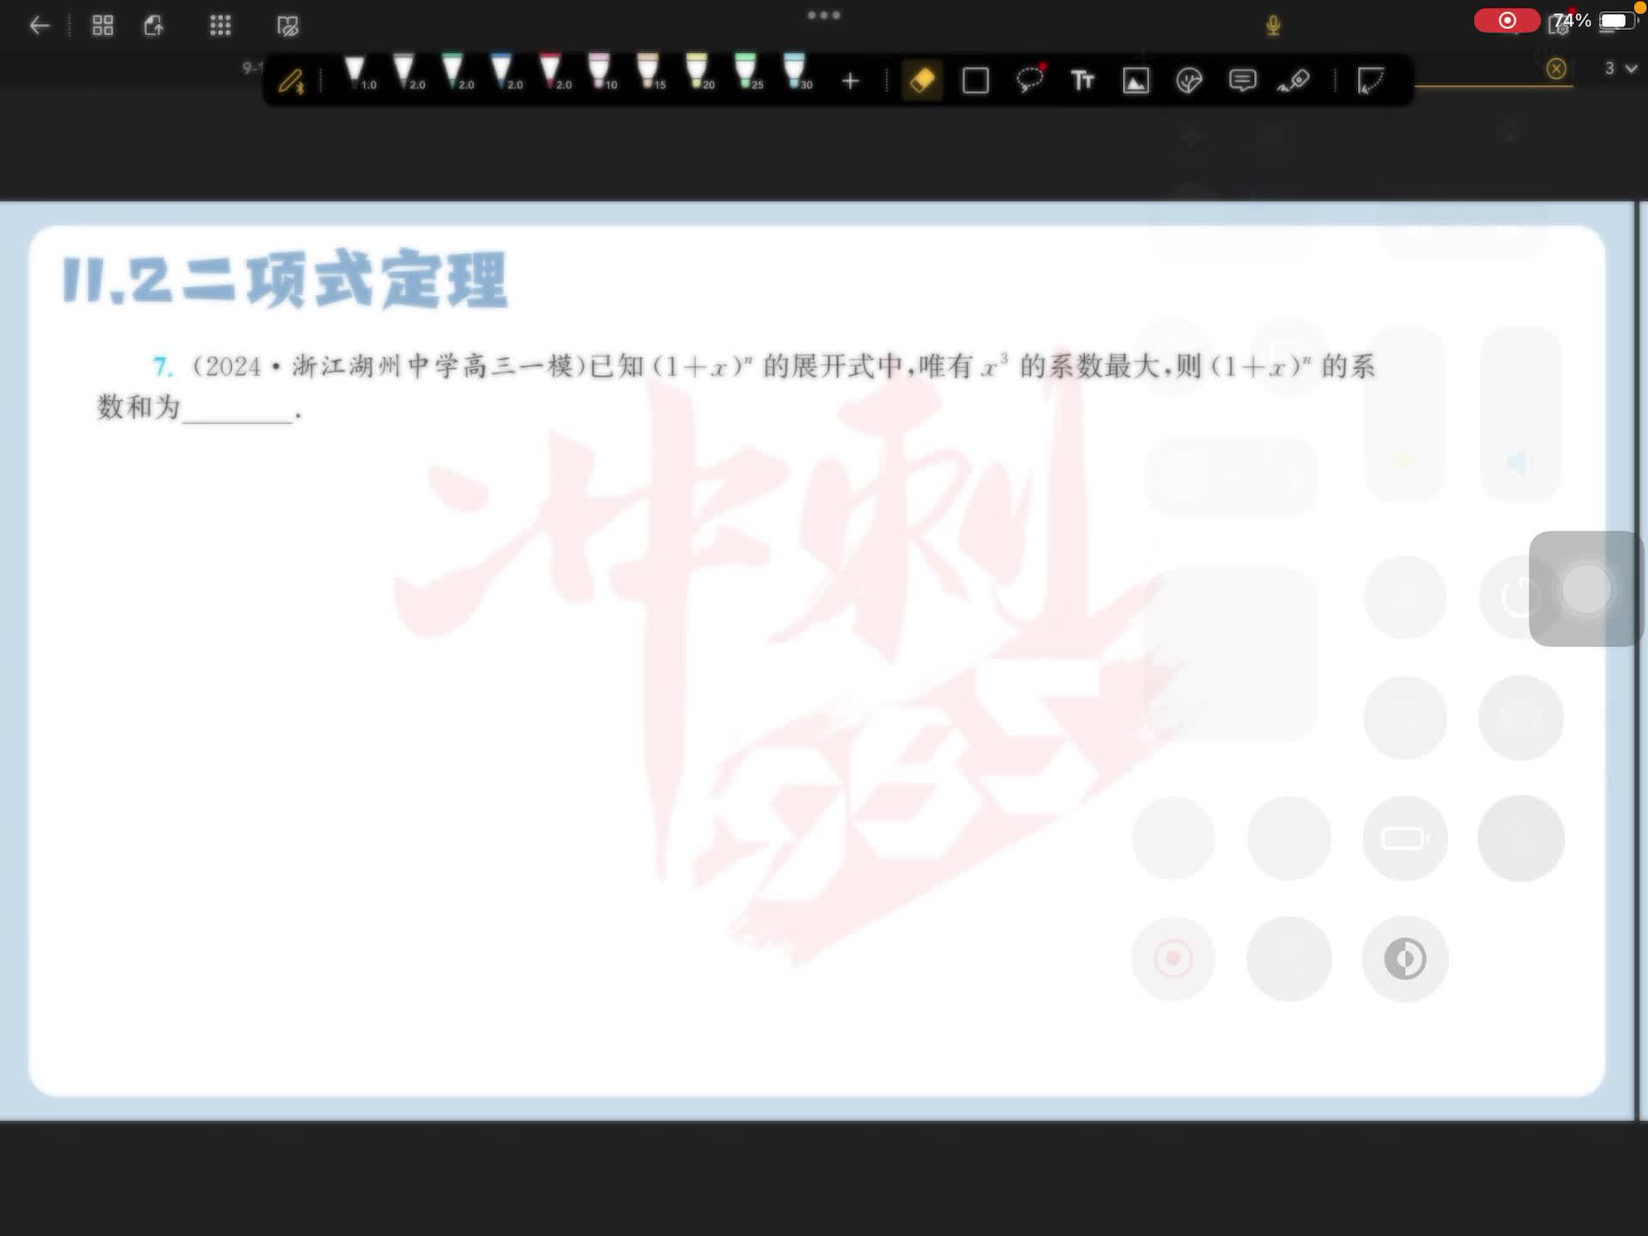Open the three-dots overflow menu

(823, 15)
